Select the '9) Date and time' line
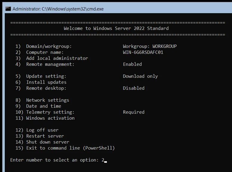 click(x=38, y=106)
